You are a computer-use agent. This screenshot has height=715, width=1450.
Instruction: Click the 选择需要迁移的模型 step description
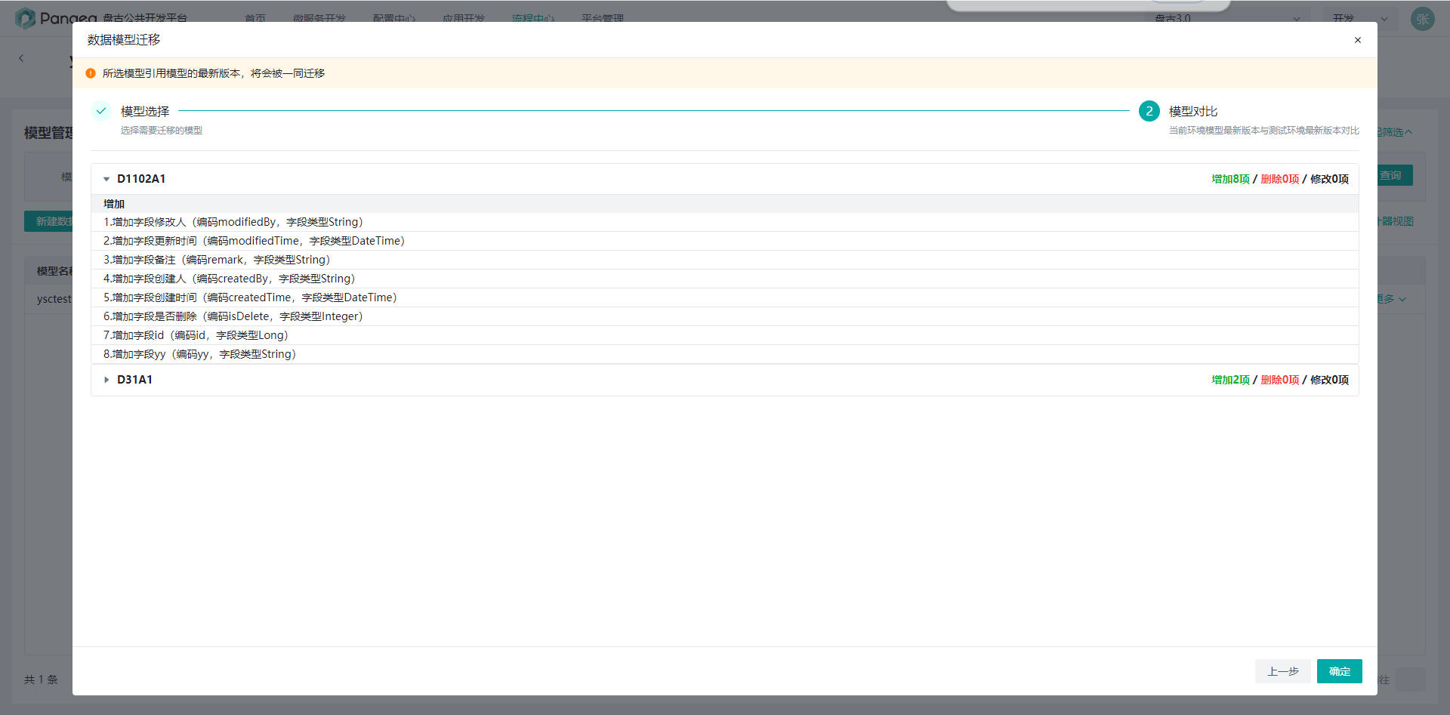pyautogui.click(x=162, y=131)
